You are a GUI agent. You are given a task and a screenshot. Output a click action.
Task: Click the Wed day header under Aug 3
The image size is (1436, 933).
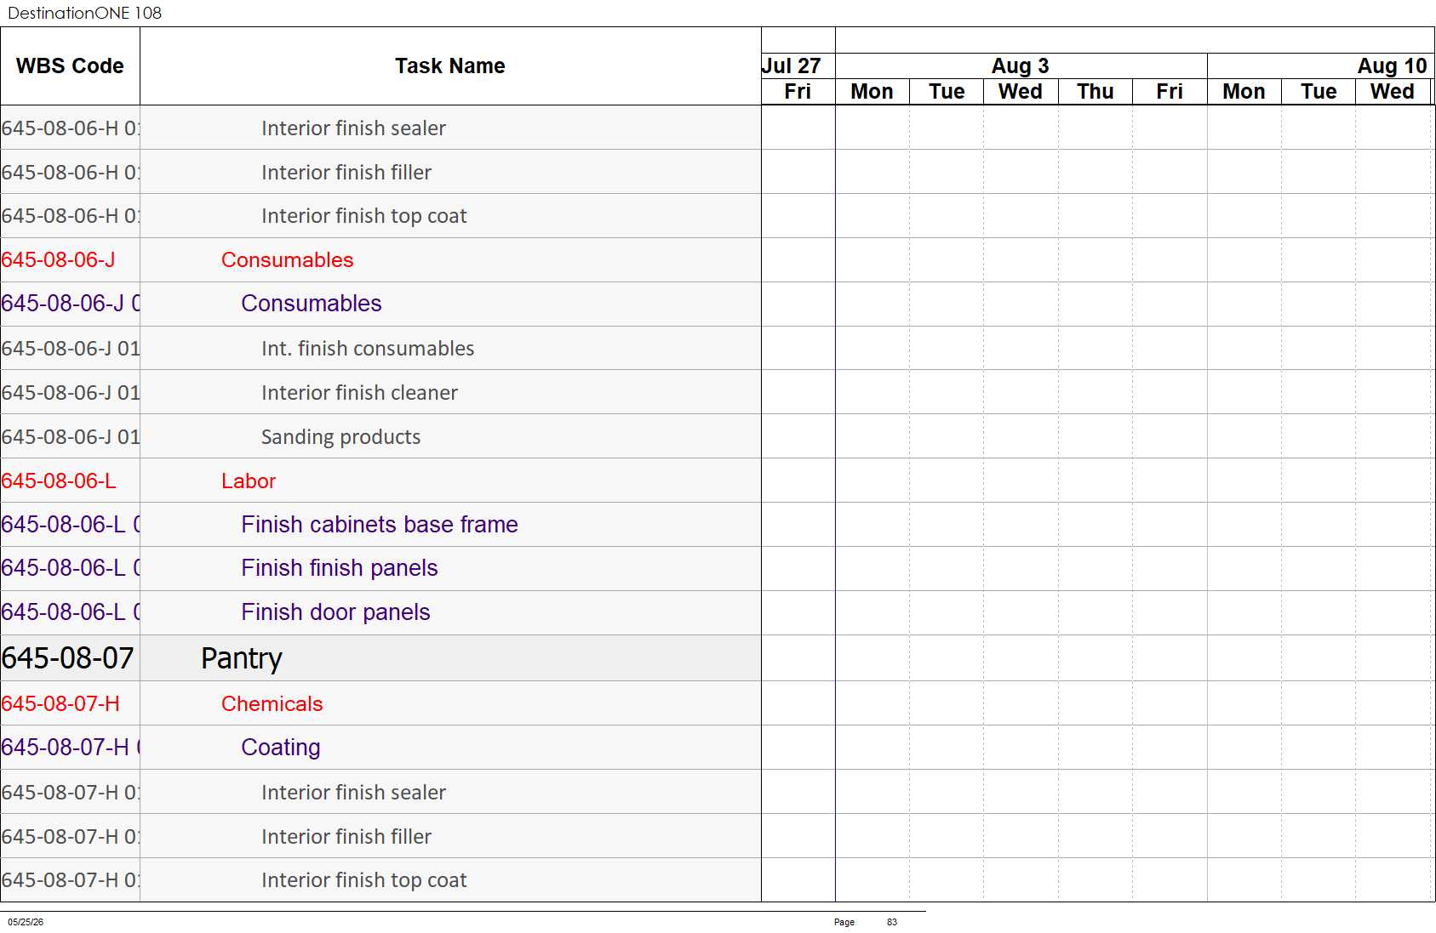coord(1021,92)
